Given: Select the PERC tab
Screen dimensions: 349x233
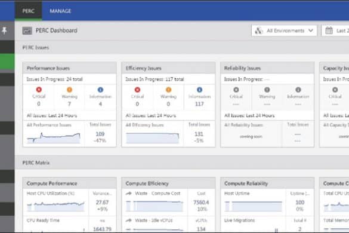Looking at the screenshot, I should coord(28,11).
